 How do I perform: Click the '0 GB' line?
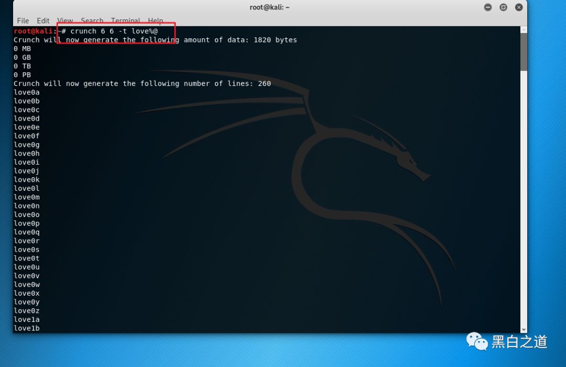tap(23, 57)
